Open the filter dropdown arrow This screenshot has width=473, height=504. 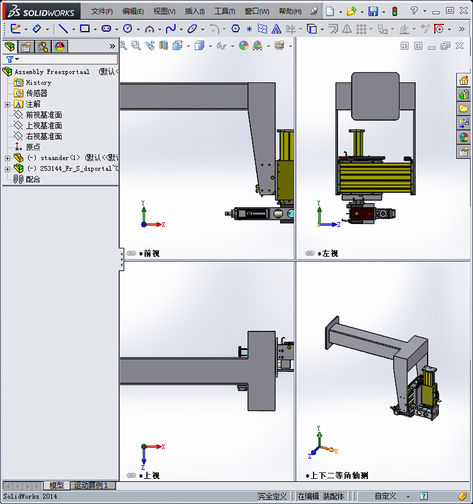pos(17,59)
